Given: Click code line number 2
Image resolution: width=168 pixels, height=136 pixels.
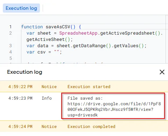Looking at the screenshot, I should click(10, 33).
